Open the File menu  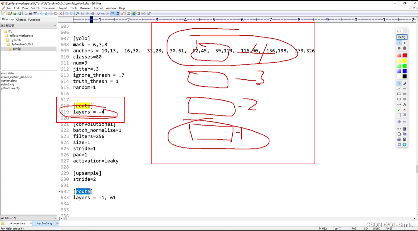coord(9,8)
